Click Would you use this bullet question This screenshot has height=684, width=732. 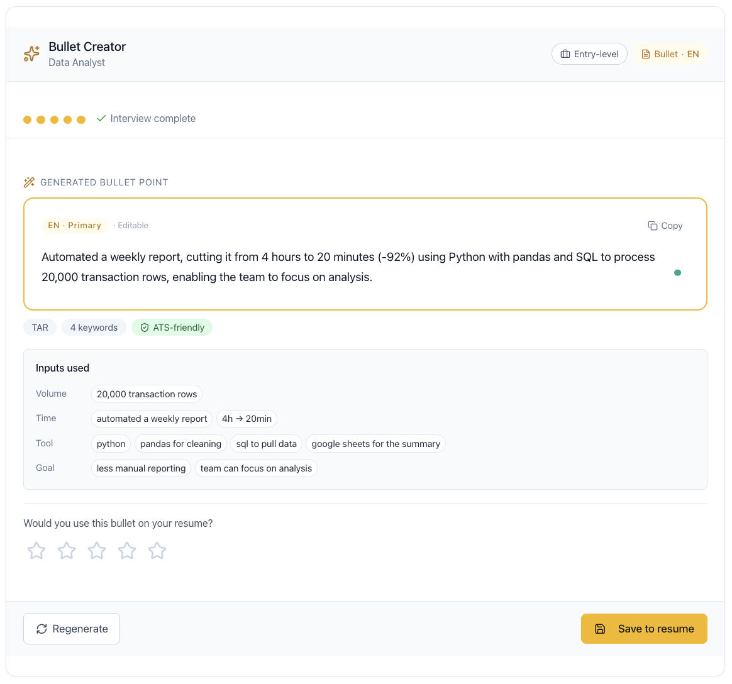click(118, 524)
